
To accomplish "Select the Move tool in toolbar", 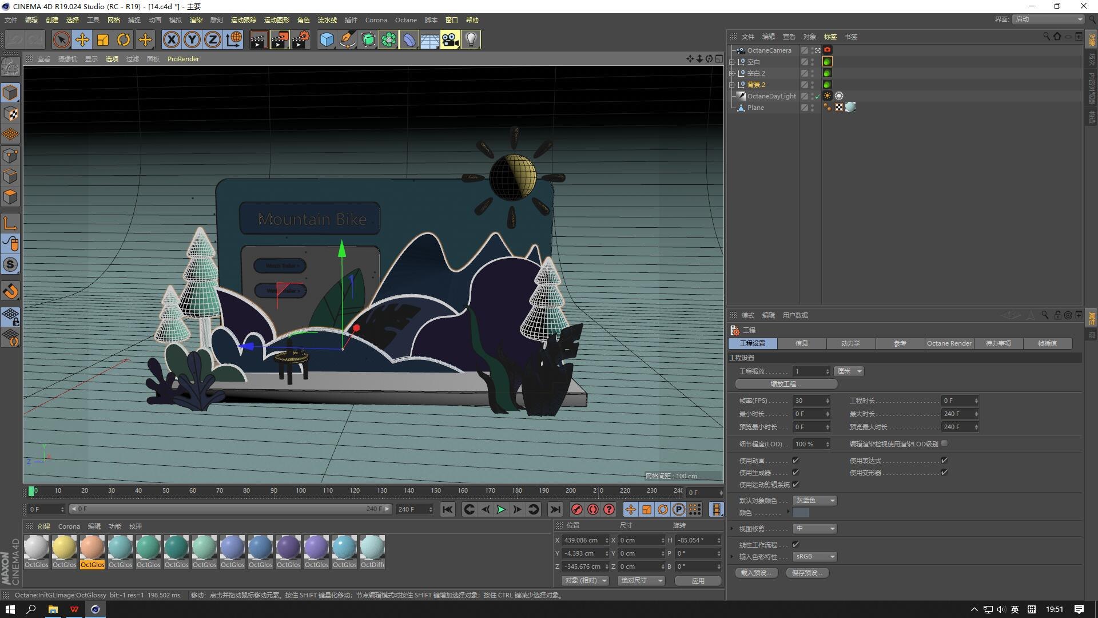I will coord(82,39).
